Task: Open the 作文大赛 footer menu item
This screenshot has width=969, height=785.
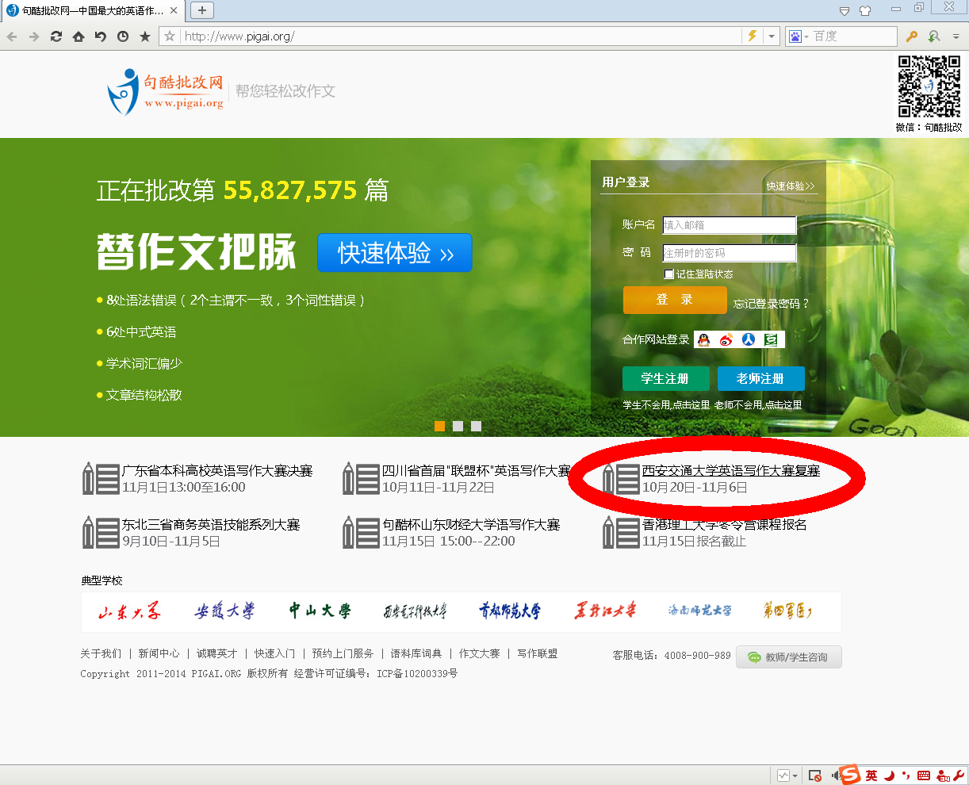Action: 479,654
